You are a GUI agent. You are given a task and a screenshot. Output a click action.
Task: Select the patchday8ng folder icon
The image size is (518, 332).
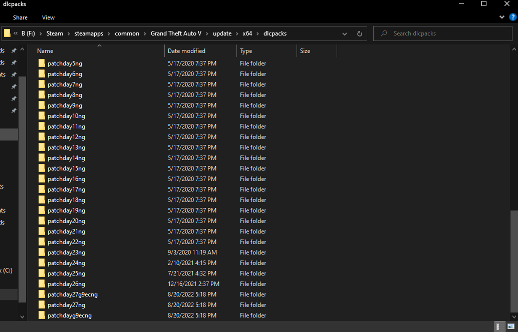tap(42, 95)
